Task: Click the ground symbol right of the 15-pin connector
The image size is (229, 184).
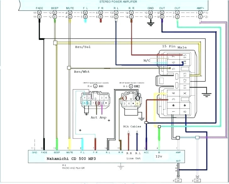Action: click(206, 93)
